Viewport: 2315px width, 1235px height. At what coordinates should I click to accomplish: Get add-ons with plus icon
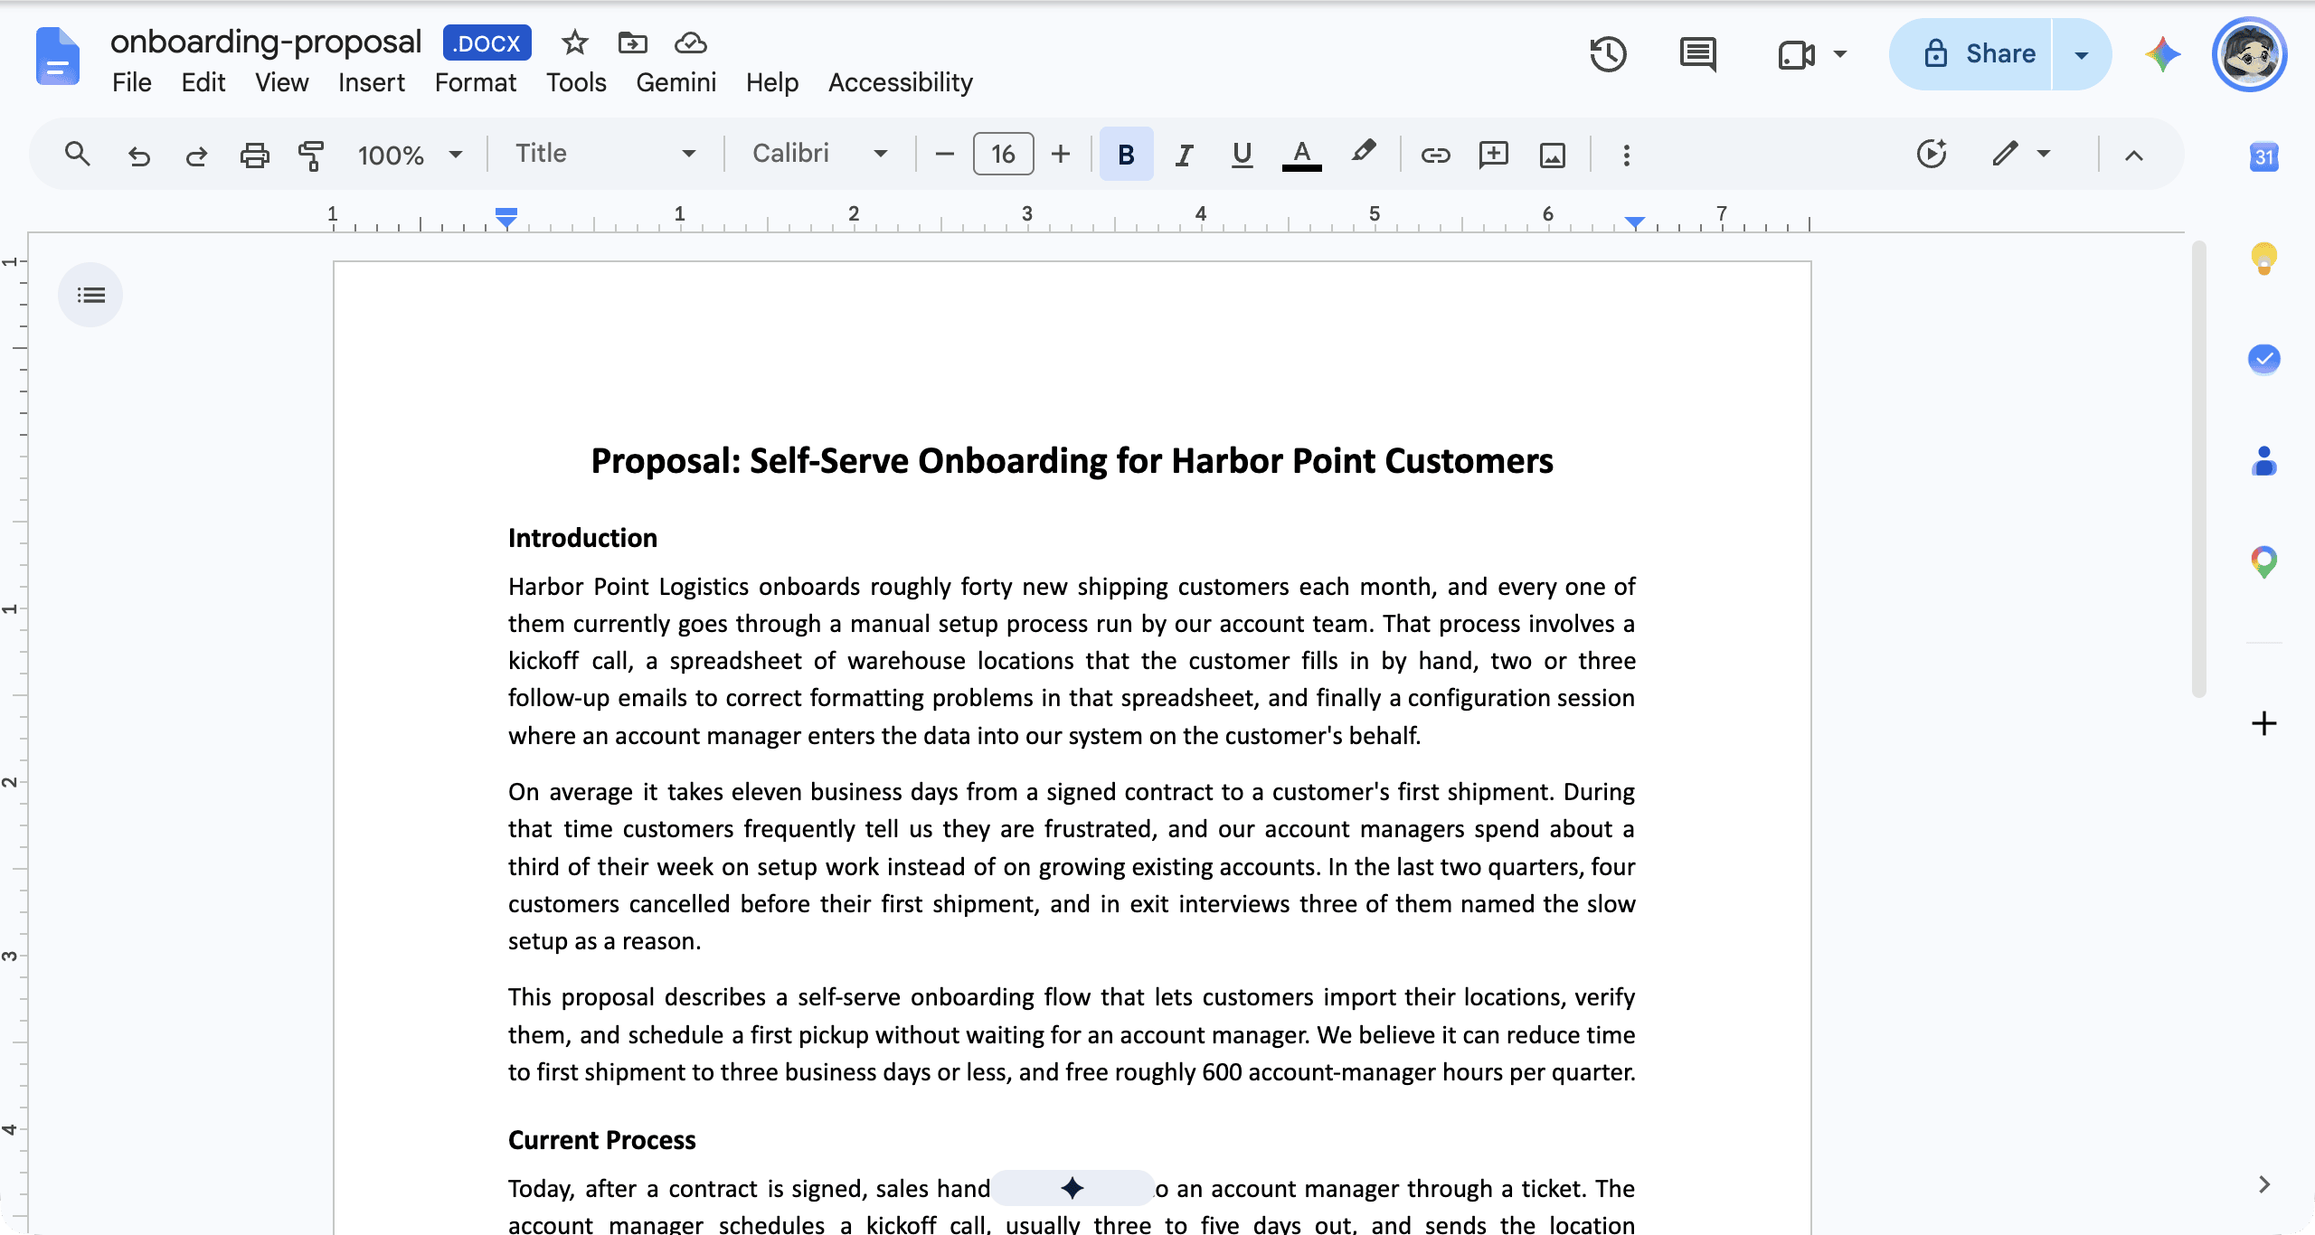(x=2263, y=723)
